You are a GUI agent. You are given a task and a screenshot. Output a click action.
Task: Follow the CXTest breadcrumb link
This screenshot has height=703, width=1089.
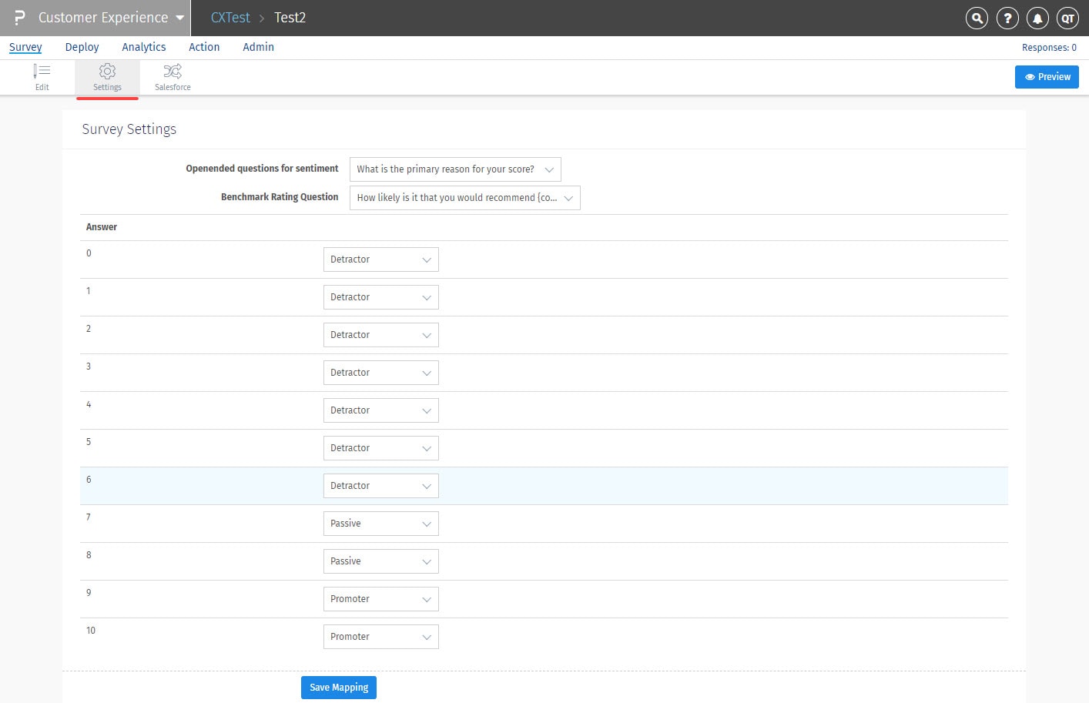click(230, 18)
